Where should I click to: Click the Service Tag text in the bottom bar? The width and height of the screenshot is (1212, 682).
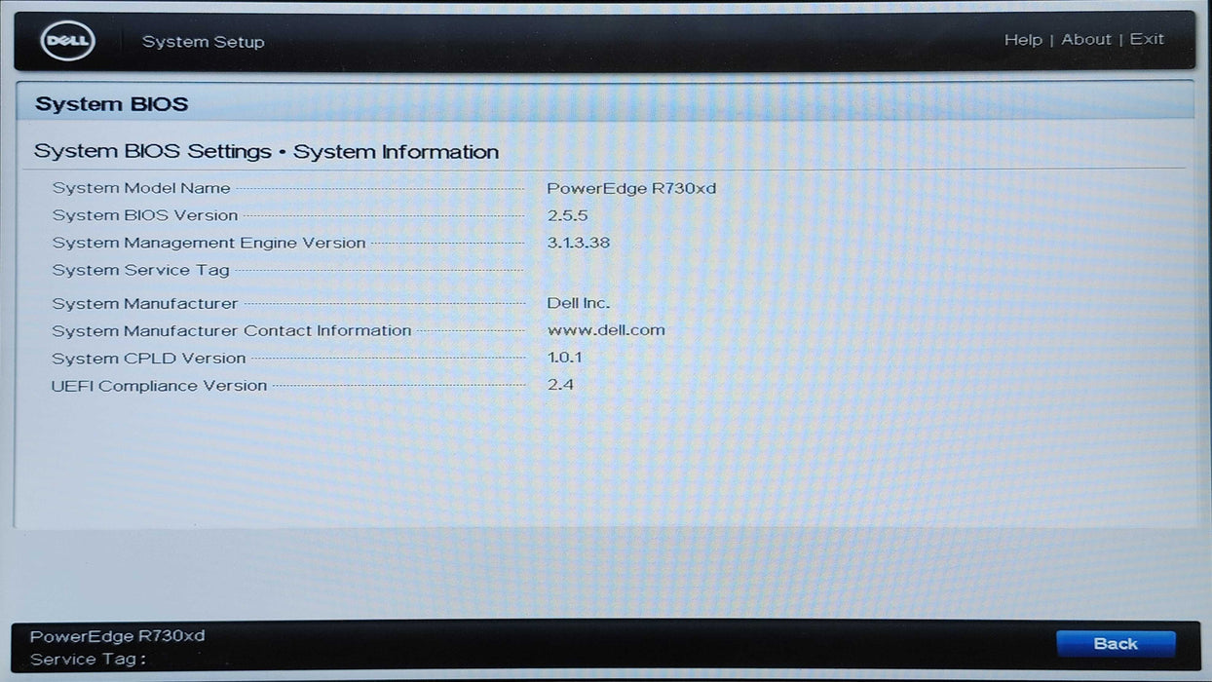pos(88,660)
